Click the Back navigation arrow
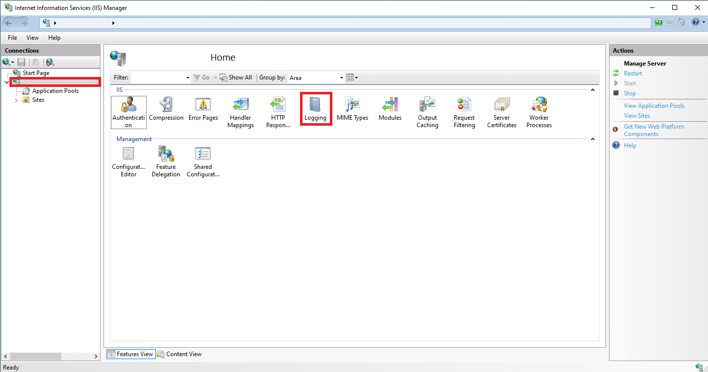Image resolution: width=708 pixels, height=372 pixels. click(x=8, y=22)
